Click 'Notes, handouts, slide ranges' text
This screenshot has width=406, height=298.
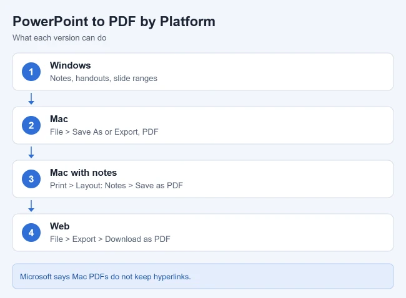point(104,79)
